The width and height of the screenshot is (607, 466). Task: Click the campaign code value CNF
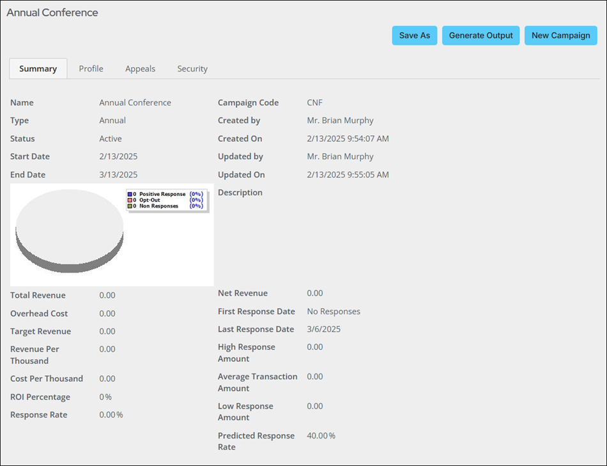[x=315, y=103]
